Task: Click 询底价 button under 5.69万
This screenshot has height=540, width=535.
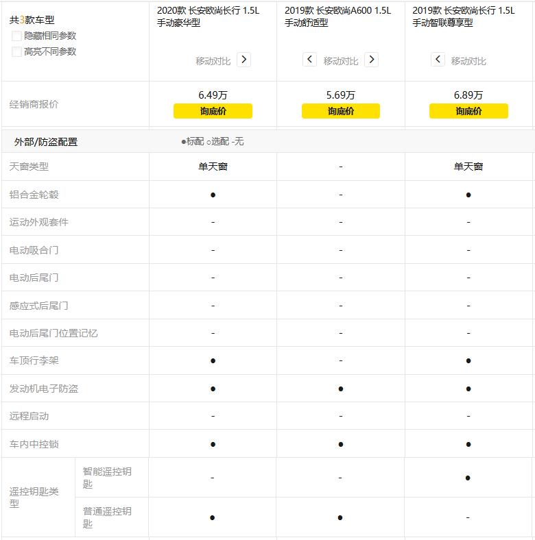Action: coord(341,111)
